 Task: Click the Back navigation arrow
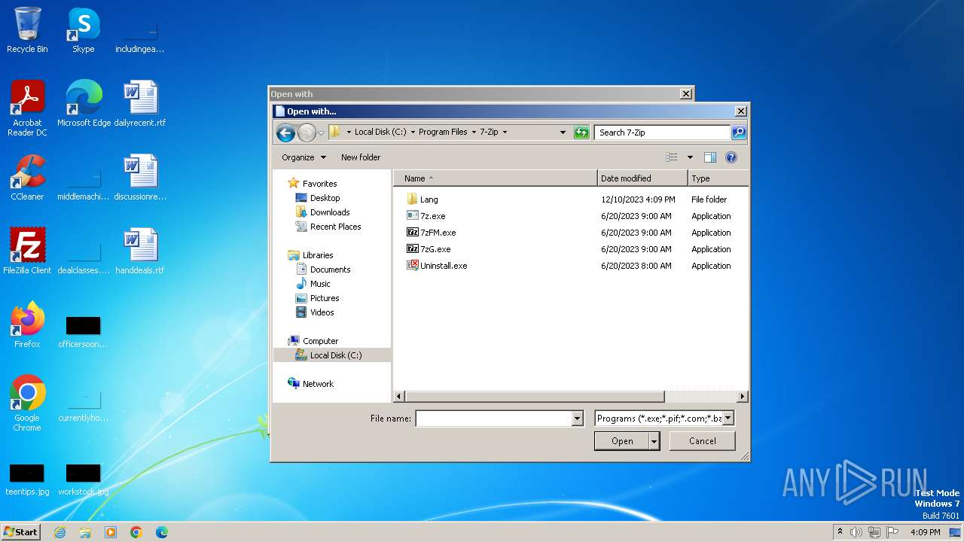tap(285, 133)
